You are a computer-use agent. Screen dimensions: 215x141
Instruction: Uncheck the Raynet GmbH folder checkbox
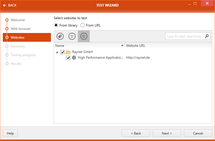point(63,52)
